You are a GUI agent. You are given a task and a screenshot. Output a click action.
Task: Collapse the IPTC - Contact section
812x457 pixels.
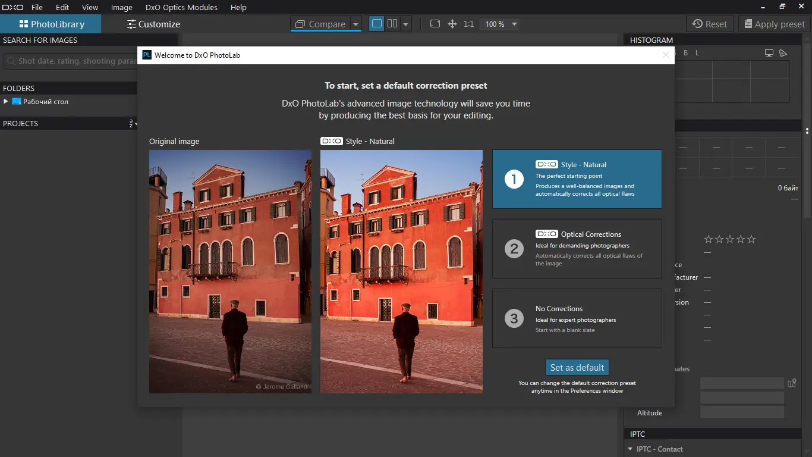630,449
